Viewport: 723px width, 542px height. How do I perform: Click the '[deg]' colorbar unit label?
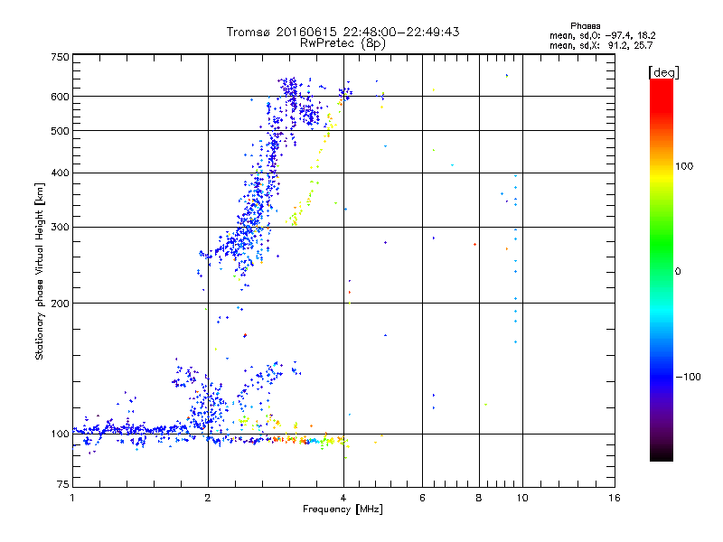click(x=663, y=72)
